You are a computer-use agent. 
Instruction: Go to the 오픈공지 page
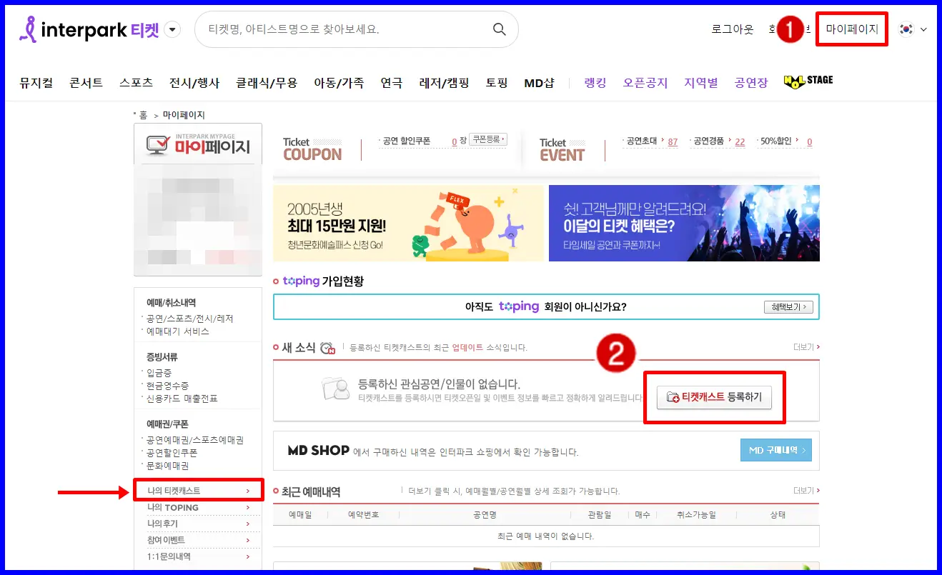(645, 82)
